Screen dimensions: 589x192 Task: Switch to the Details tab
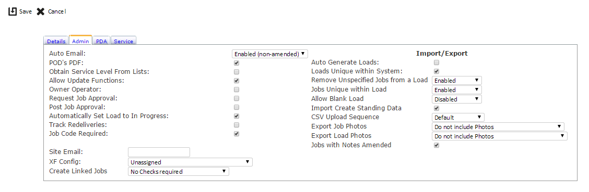[x=56, y=41]
